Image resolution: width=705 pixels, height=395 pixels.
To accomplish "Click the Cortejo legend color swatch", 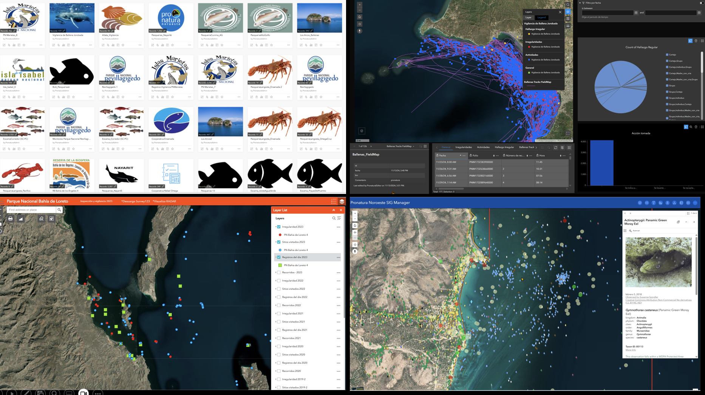I will (667, 55).
